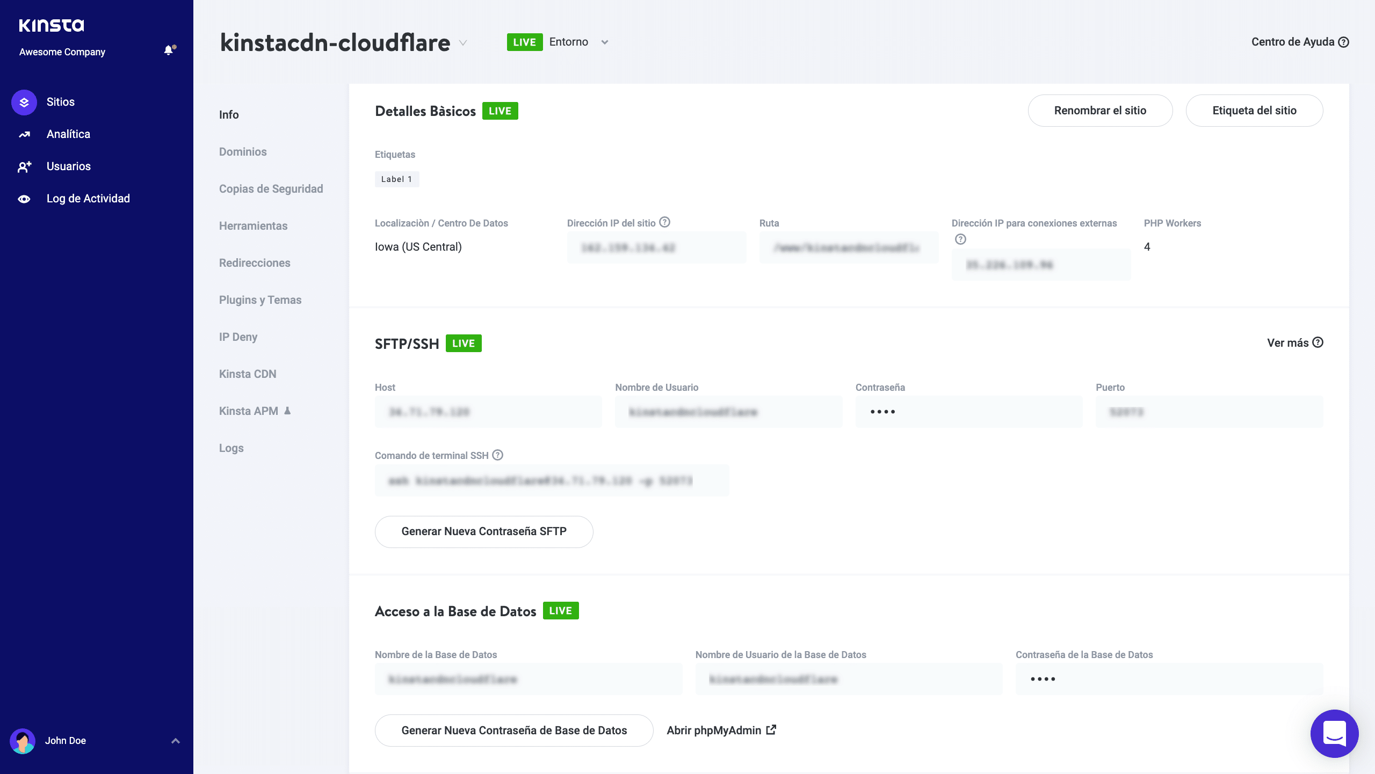Viewport: 1375px width, 774px height.
Task: Click the Usuarios add-user icon
Action: [24, 166]
